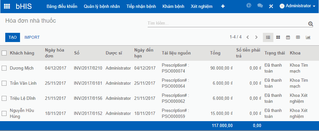This screenshot has height=131, width=319.
Task: Click the footer sum 117.000,00
Action: (222, 126)
